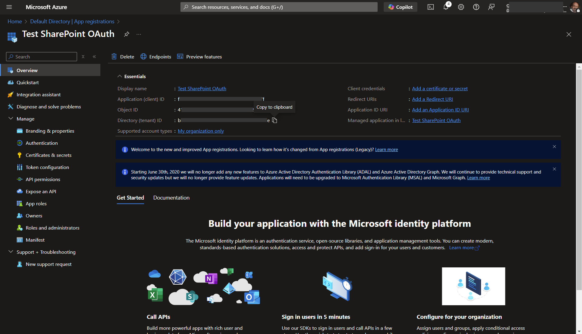Viewport: 582px width, 334px height.
Task: Open Certificates & secrets in sidebar
Action: pos(49,155)
